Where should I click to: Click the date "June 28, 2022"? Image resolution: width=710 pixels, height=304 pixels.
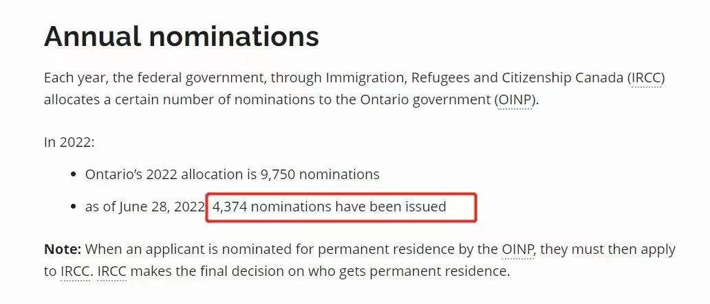click(x=162, y=207)
